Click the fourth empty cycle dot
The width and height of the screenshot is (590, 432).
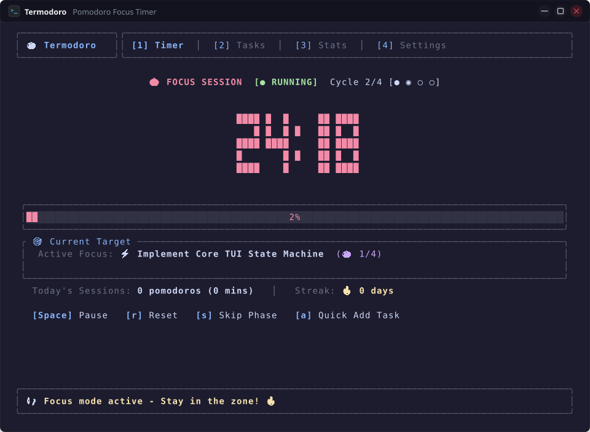click(431, 83)
